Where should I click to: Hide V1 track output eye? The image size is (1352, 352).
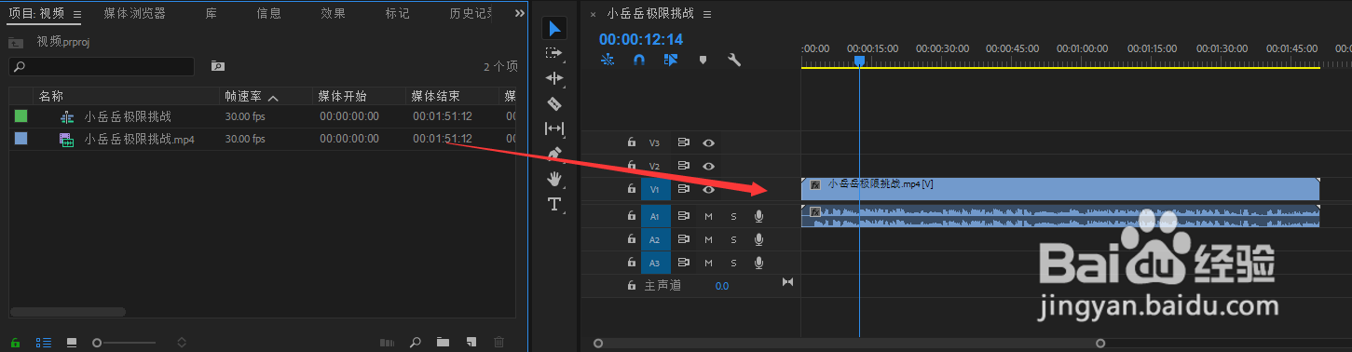pyautogui.click(x=709, y=189)
